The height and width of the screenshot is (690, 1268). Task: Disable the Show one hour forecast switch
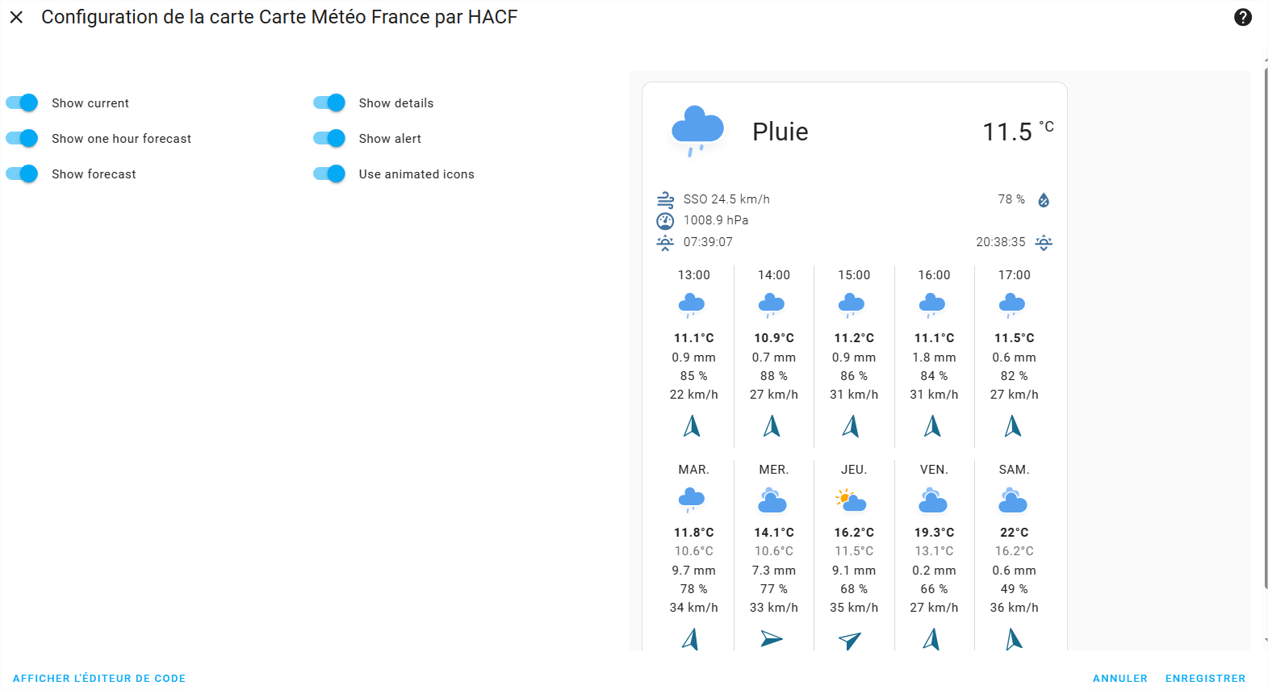22,138
